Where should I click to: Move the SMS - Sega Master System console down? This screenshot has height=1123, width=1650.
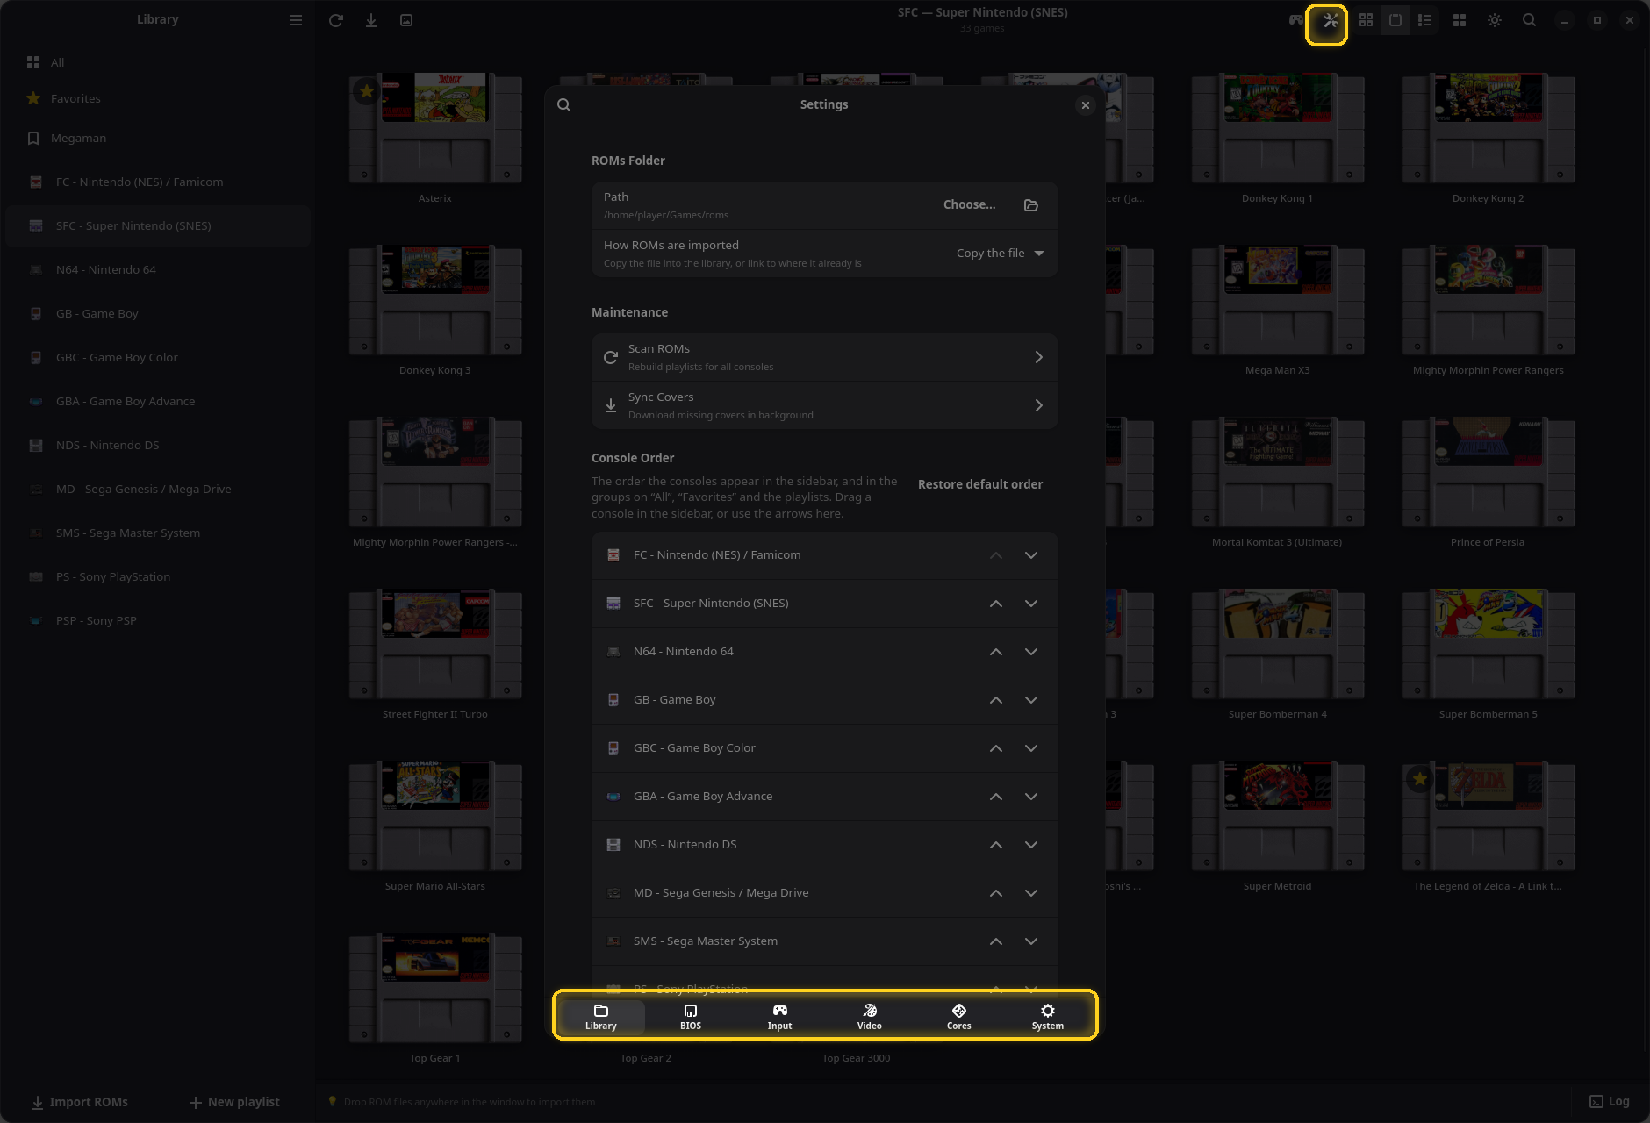[1031, 941]
